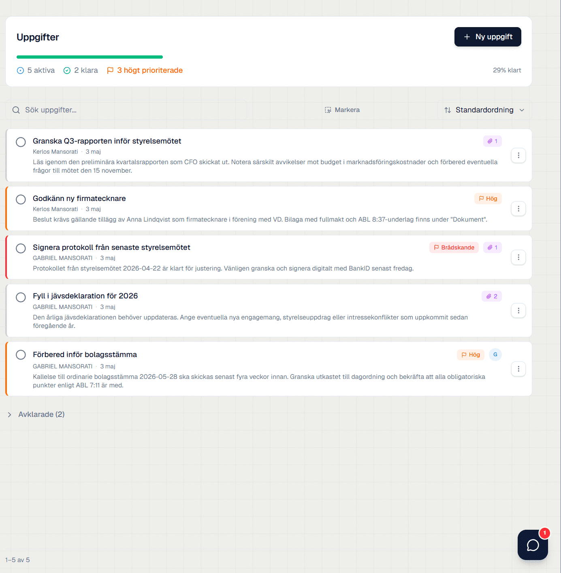Screen dimensions: 561x573
Task: Open the Standardordning sort dropdown
Action: pos(484,110)
